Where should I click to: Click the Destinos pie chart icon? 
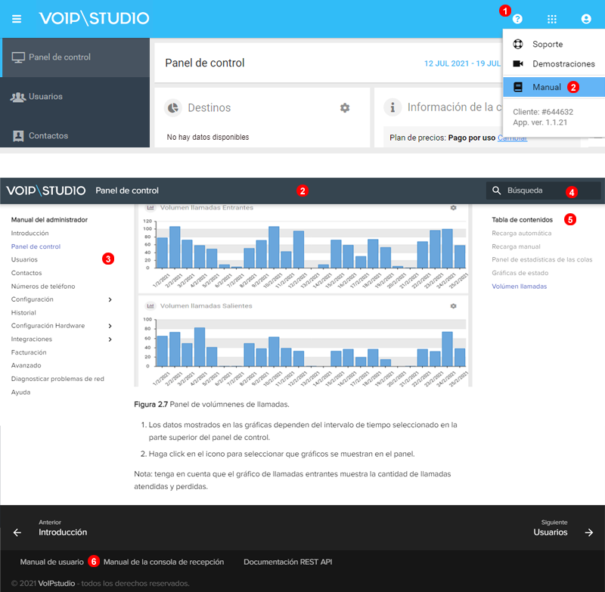coord(173,107)
